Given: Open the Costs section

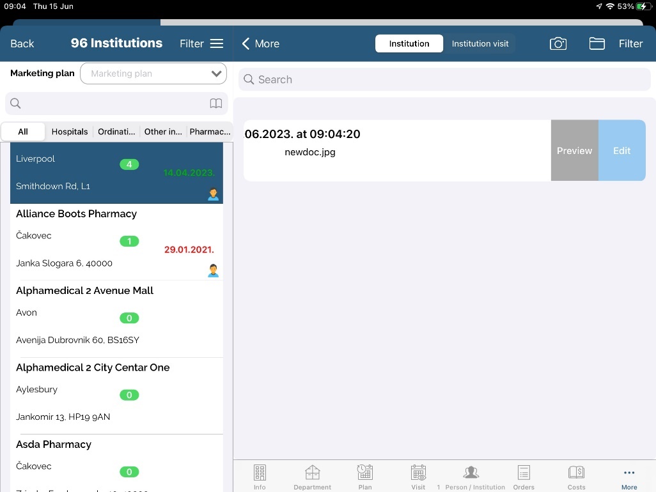Looking at the screenshot, I should pyautogui.click(x=576, y=476).
